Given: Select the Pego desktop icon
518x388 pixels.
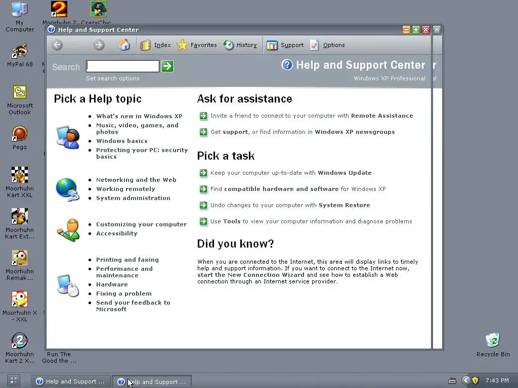Looking at the screenshot, I should click(x=20, y=138).
